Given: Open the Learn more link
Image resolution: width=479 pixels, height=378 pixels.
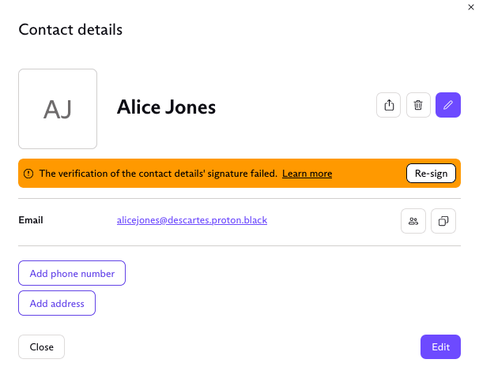Looking at the screenshot, I should pos(307,174).
